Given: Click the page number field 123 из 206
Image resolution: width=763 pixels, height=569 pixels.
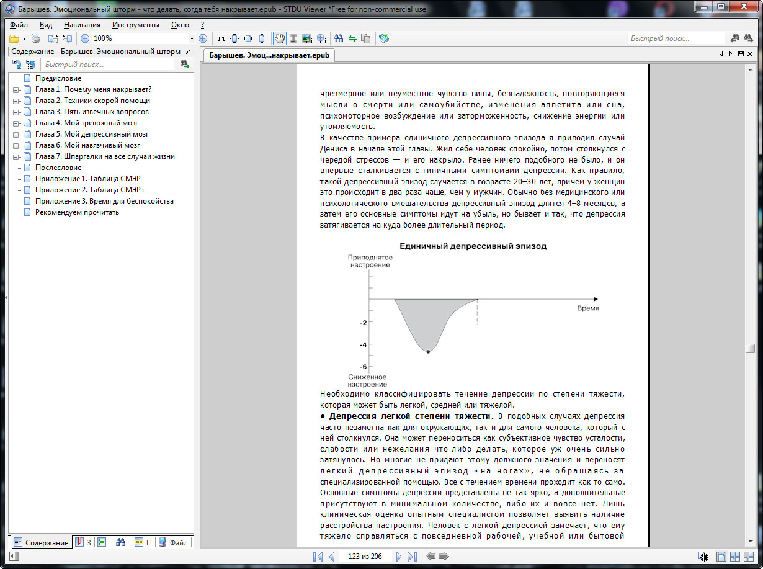Looking at the screenshot, I should [365, 557].
